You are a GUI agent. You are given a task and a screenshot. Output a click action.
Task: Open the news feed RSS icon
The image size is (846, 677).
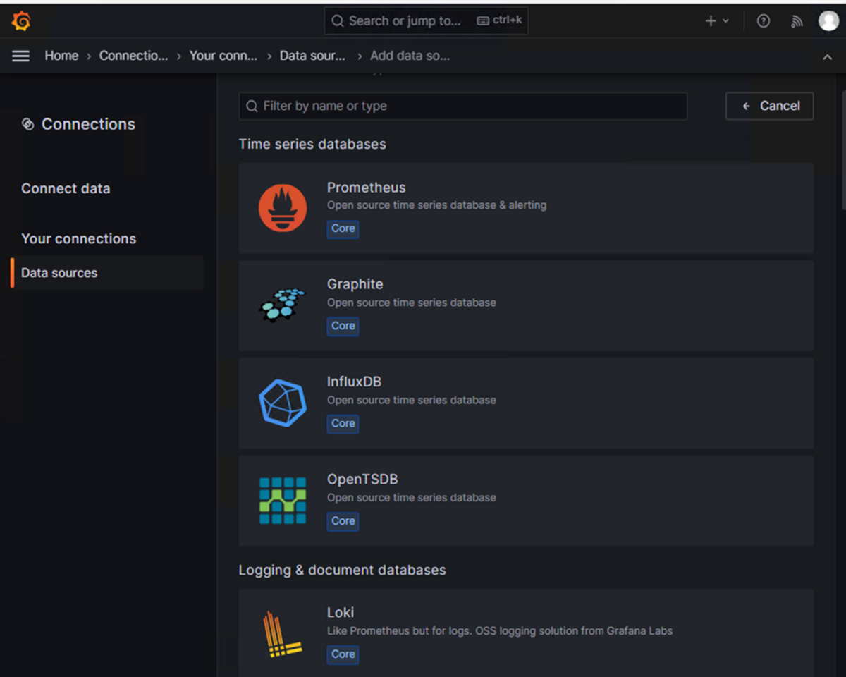click(x=797, y=21)
